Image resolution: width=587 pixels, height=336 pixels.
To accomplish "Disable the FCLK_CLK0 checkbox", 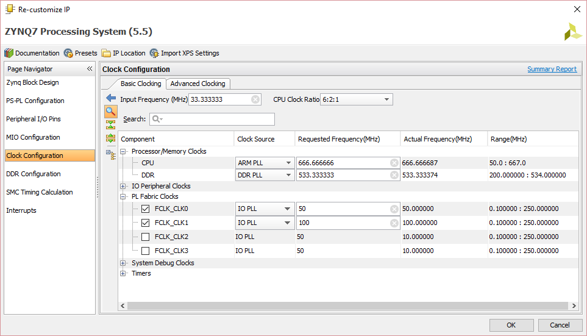I will click(x=145, y=209).
